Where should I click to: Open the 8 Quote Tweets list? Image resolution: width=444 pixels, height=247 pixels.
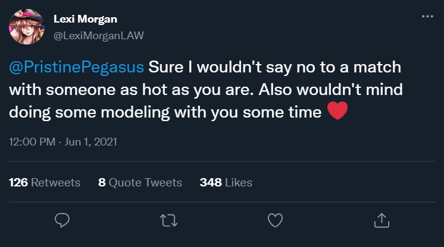click(140, 183)
